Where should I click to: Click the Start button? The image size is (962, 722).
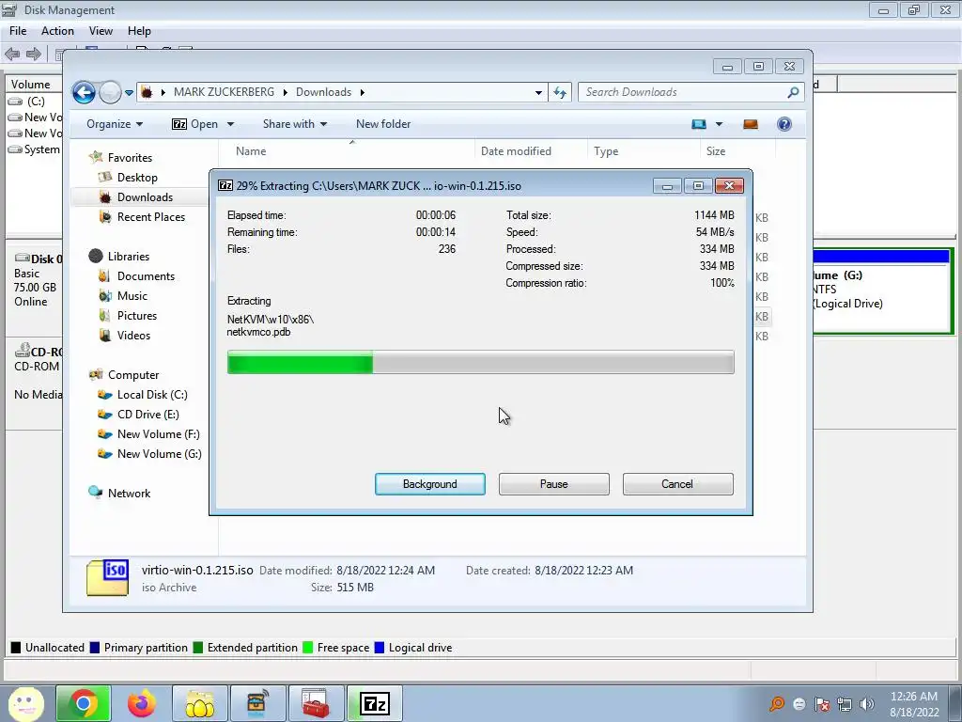(x=25, y=703)
